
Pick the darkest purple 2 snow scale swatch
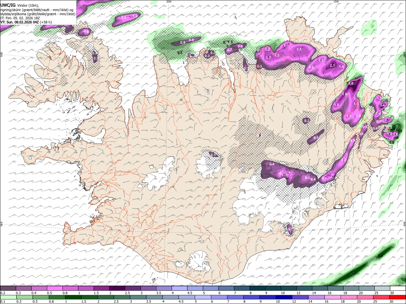point(117,288)
